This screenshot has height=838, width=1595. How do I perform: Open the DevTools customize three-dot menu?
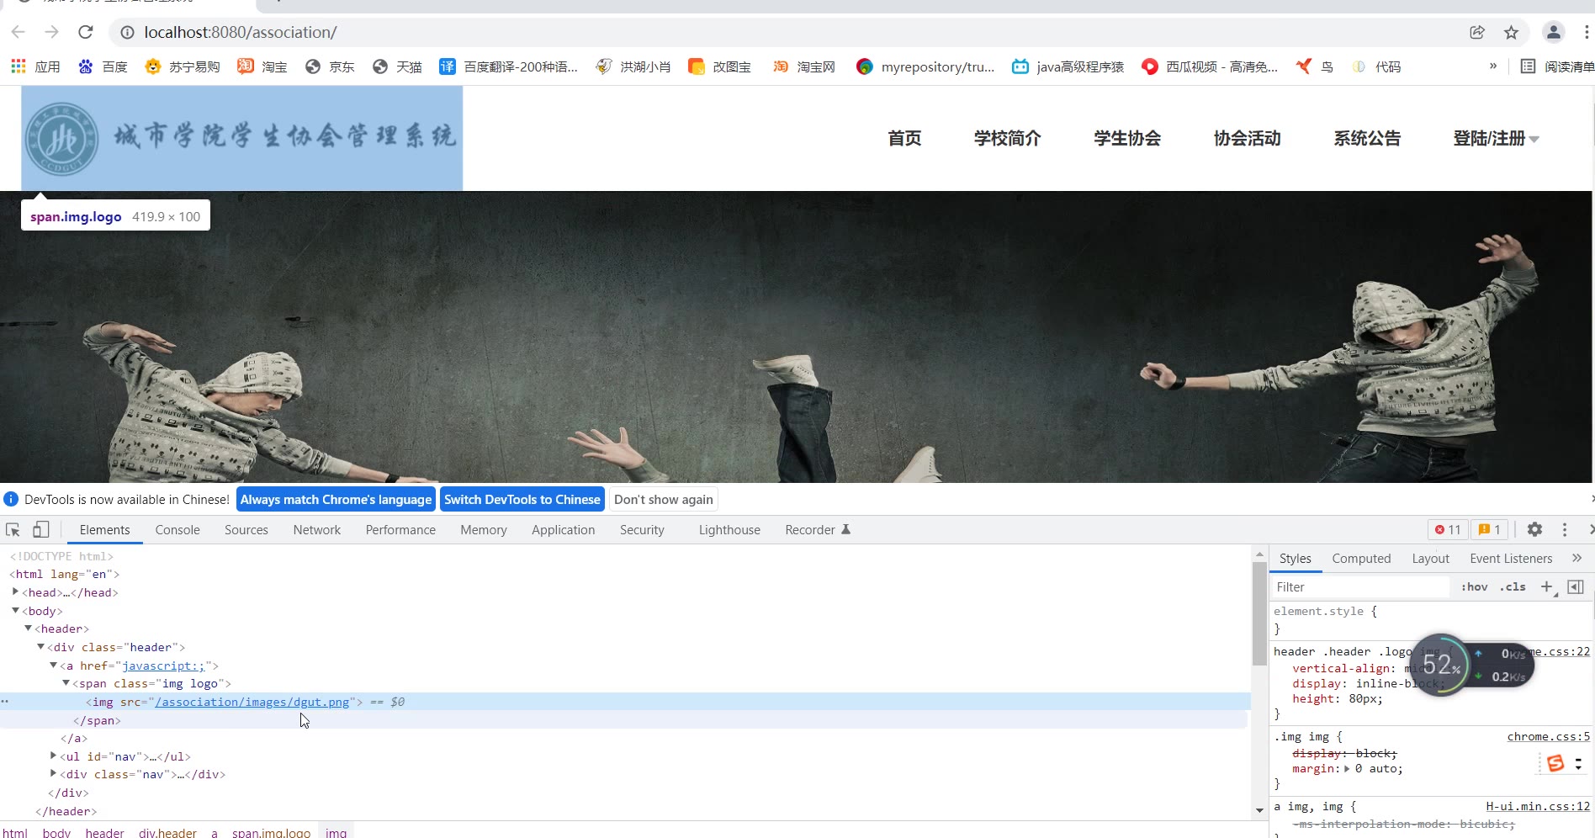click(x=1565, y=529)
